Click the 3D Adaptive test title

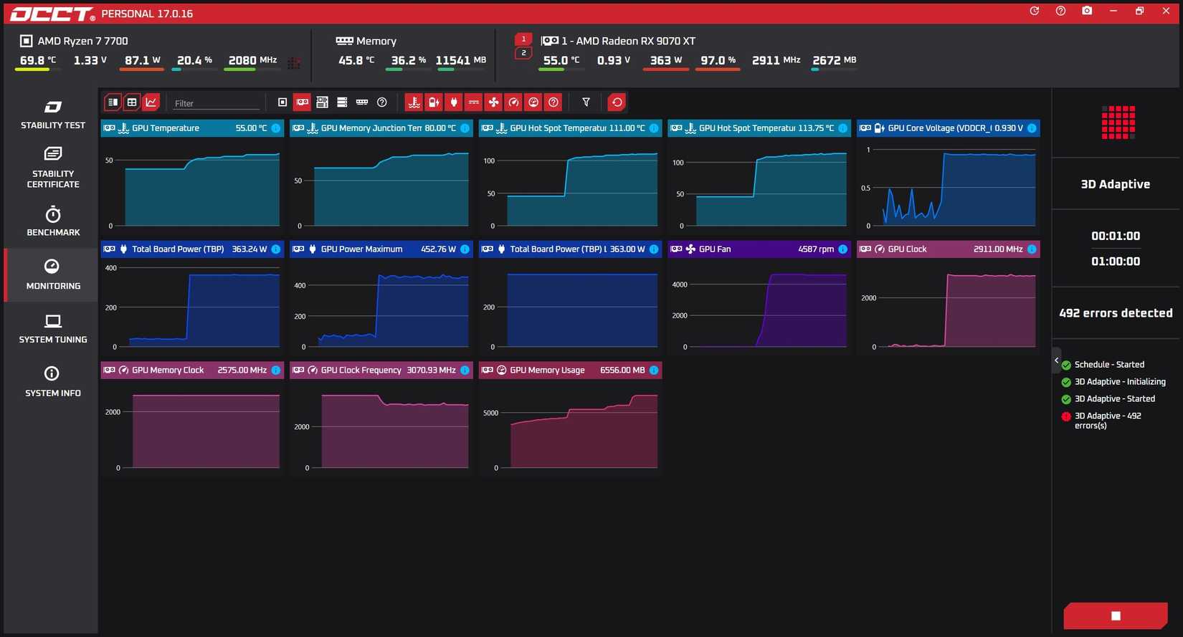coord(1116,184)
